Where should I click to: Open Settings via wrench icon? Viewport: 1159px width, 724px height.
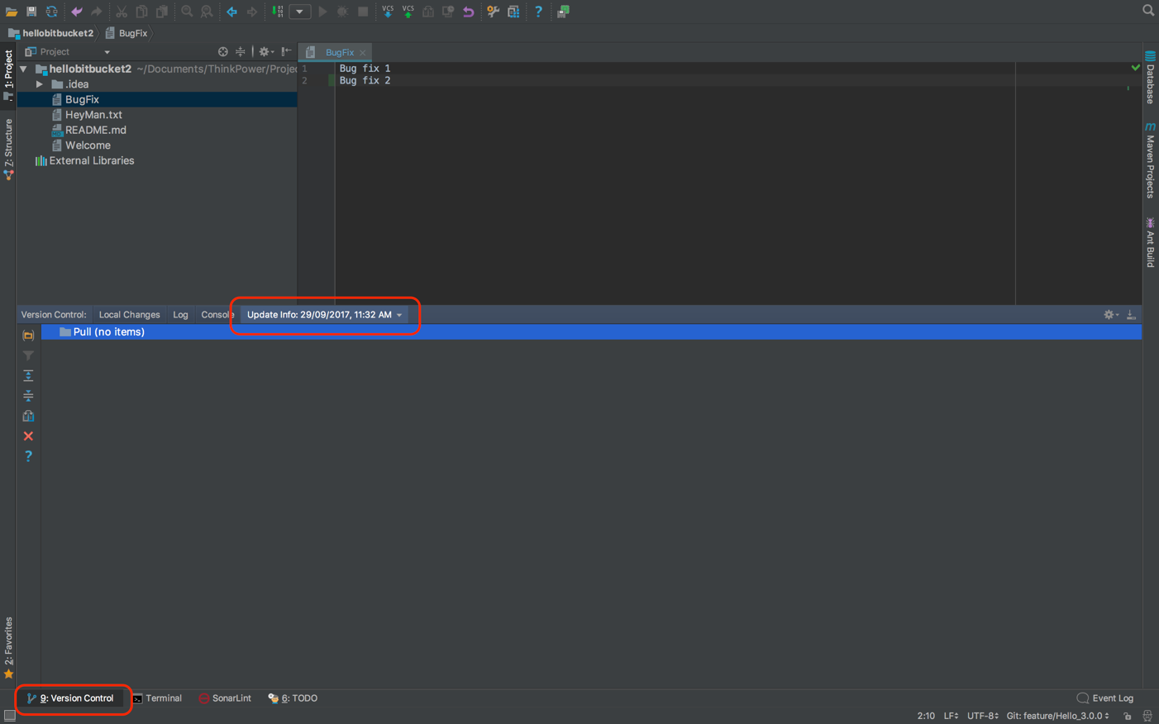(x=493, y=12)
